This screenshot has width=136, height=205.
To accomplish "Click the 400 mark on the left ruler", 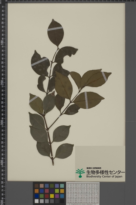I will click(x=2, y=162).
